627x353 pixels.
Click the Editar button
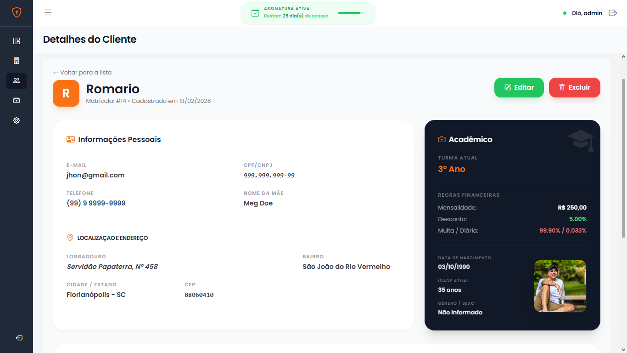click(x=519, y=87)
